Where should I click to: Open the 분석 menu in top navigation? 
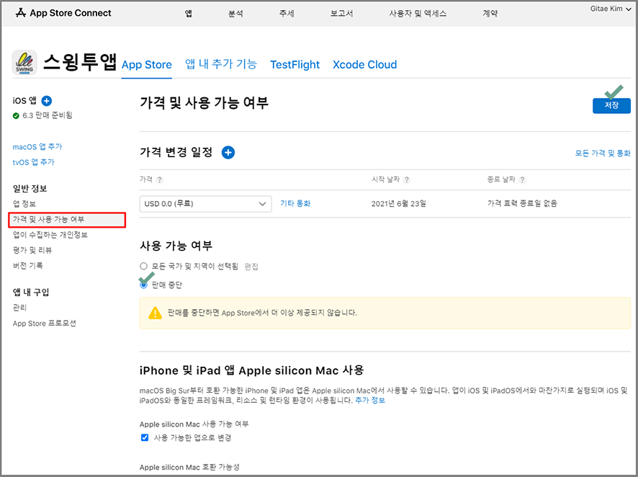pyautogui.click(x=235, y=13)
